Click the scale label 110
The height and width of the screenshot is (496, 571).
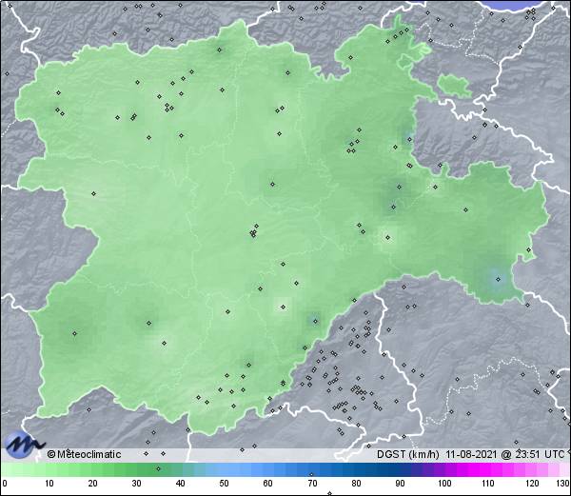(x=488, y=484)
